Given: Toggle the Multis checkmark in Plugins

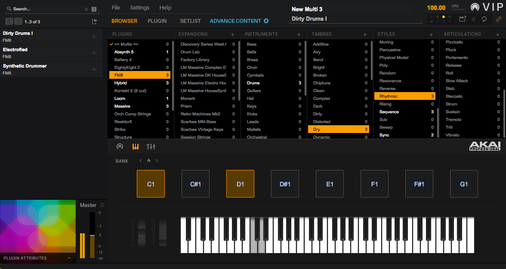Looking at the screenshot, I should click(x=111, y=44).
